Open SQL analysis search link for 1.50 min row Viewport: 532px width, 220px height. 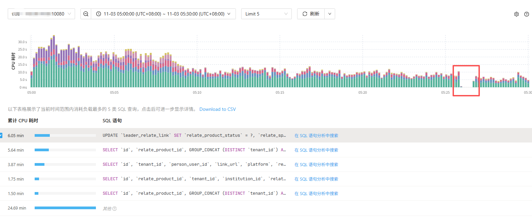pos(316,193)
